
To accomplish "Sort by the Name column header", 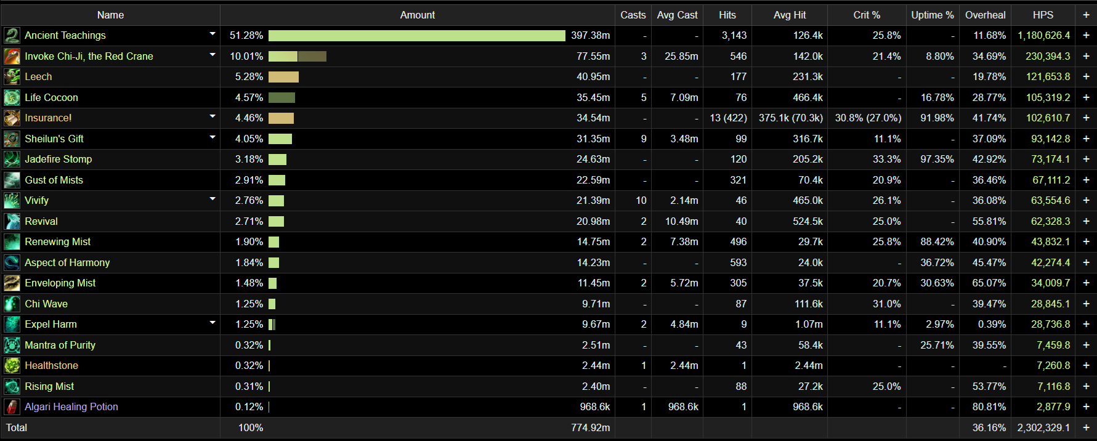I will [110, 15].
